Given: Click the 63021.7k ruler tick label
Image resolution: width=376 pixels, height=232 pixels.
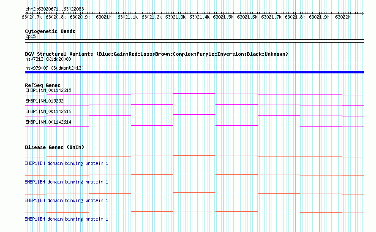Looking at the screenshot, I should pos(271,17).
